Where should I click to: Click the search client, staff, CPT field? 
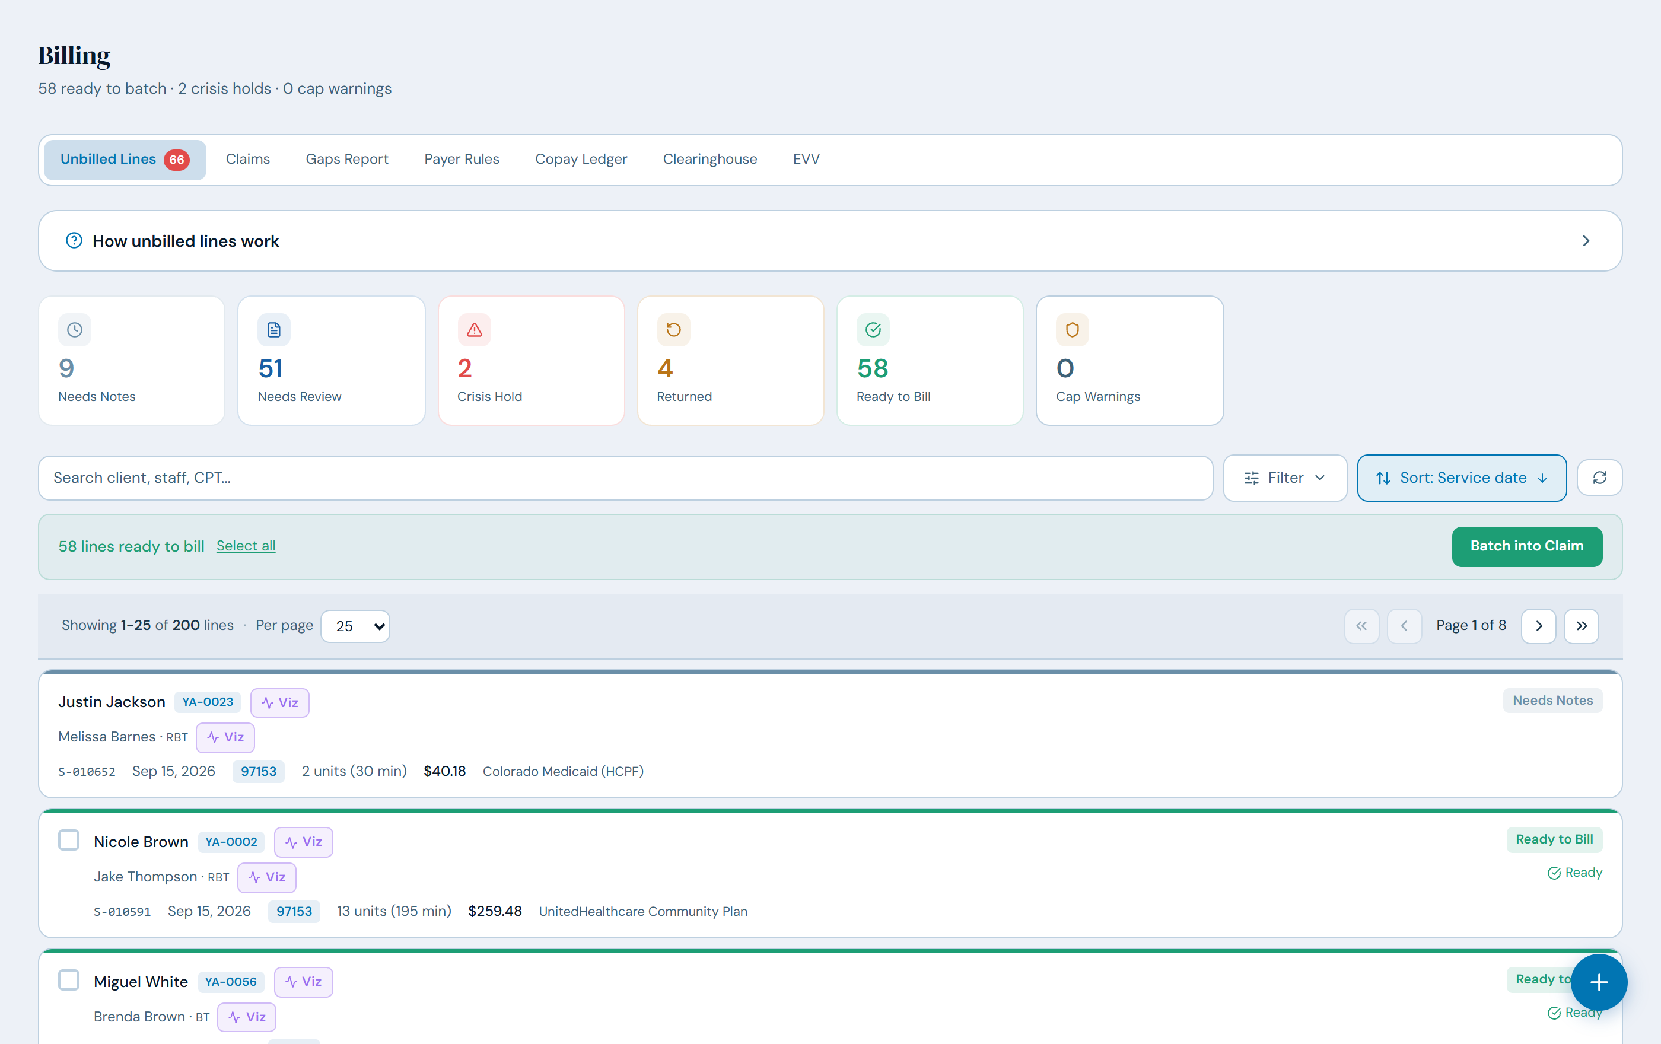pos(625,478)
